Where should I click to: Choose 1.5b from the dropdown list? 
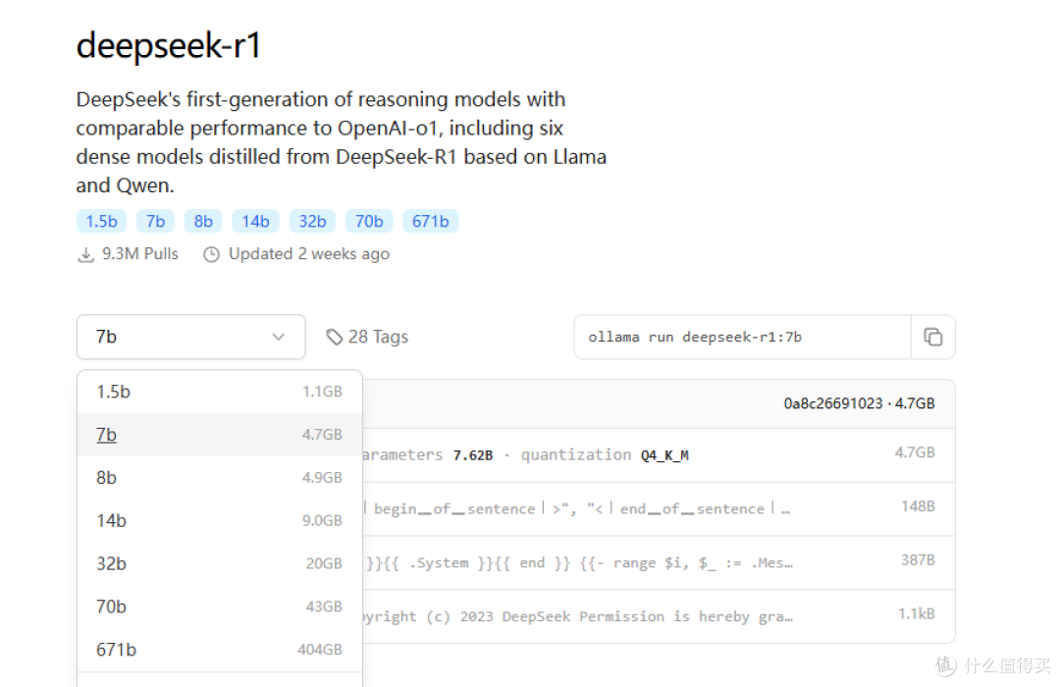(x=220, y=392)
